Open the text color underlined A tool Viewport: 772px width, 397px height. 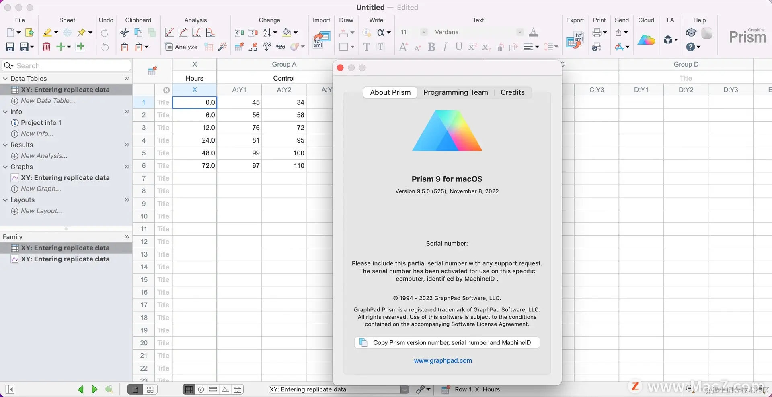pos(533,33)
